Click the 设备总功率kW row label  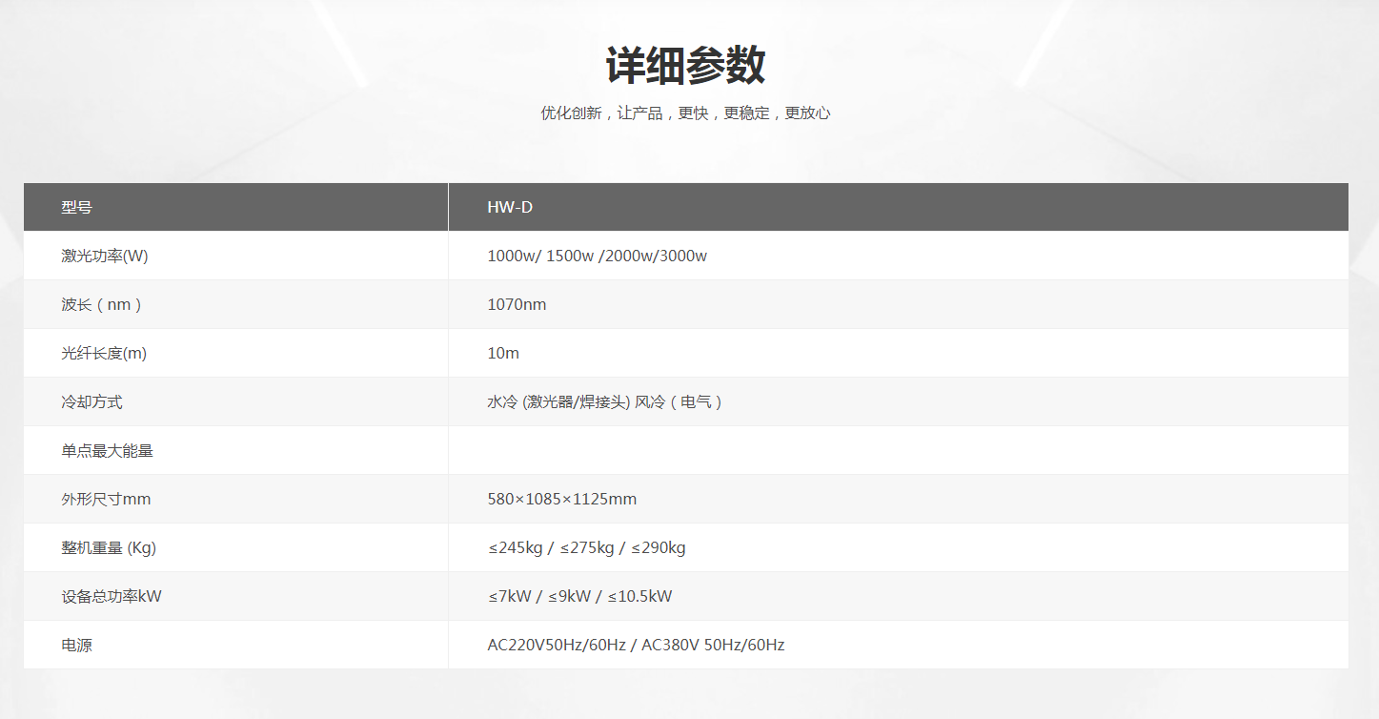pyautogui.click(x=112, y=596)
